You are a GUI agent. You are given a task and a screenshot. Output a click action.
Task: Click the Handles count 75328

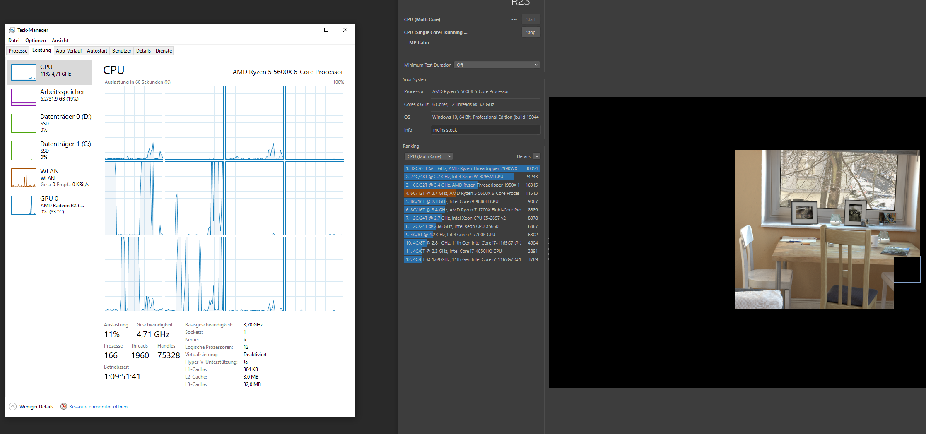point(169,355)
